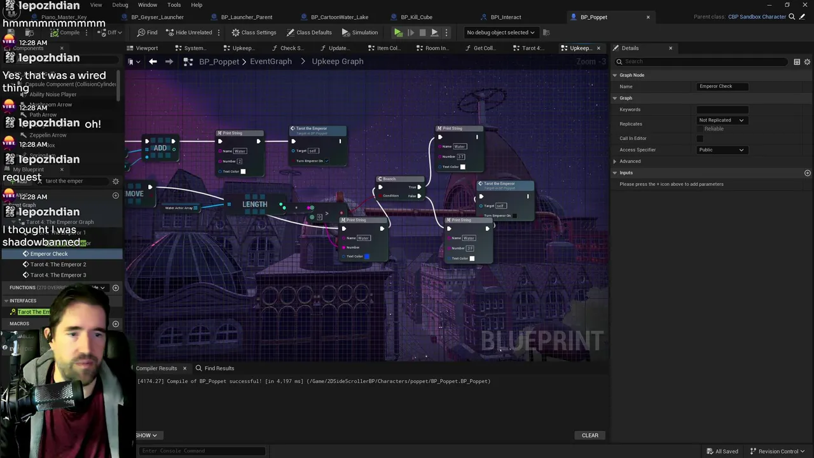Toggle Turn Emperor On checkbox on top node

327,161
